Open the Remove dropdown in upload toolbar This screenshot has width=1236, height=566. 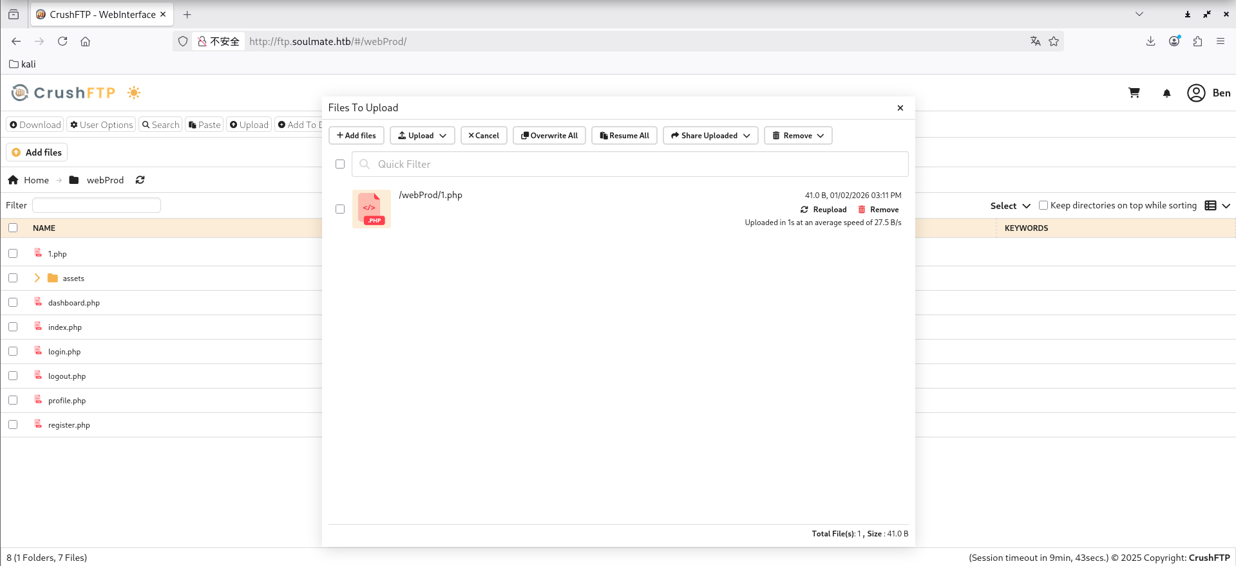798,136
